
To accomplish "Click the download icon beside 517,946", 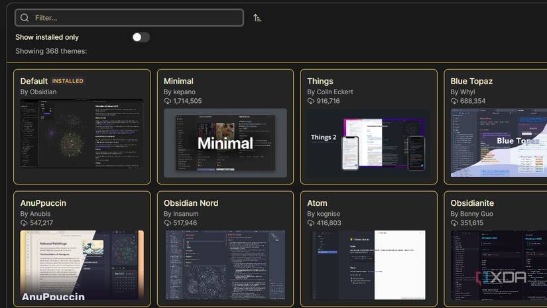I will [x=168, y=223].
